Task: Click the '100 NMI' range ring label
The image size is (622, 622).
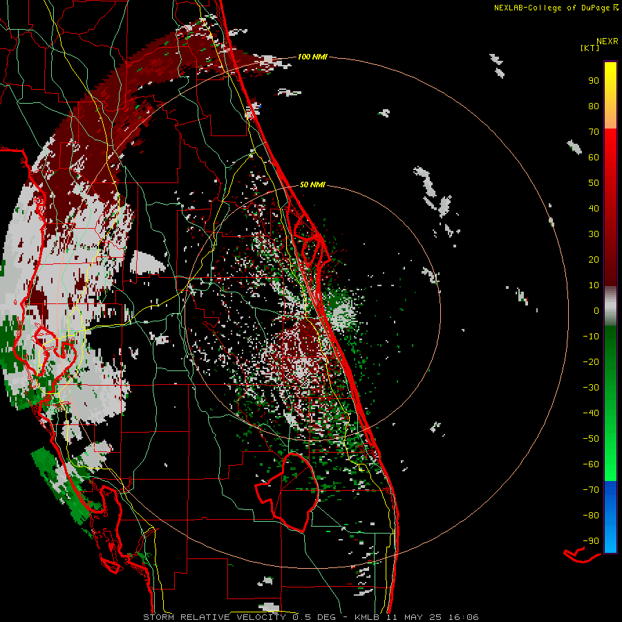Action: click(312, 57)
